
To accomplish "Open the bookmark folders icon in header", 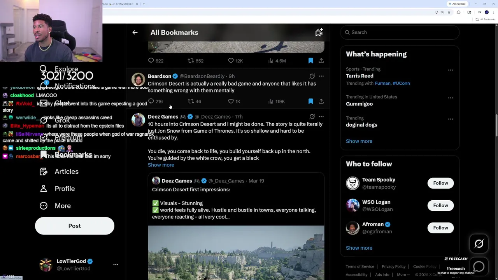I will [319, 32].
